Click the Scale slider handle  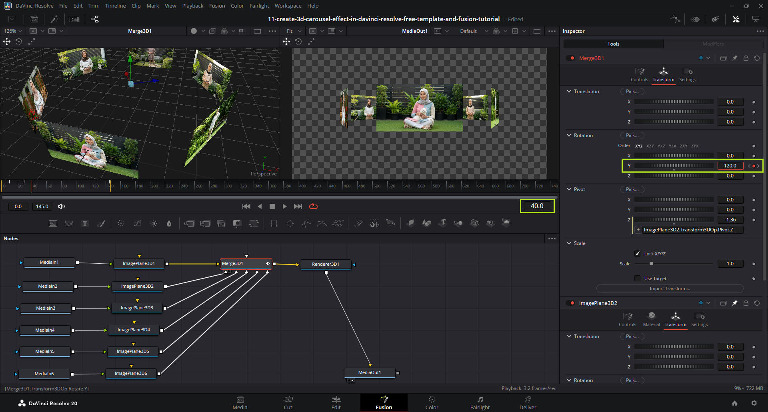(x=651, y=264)
